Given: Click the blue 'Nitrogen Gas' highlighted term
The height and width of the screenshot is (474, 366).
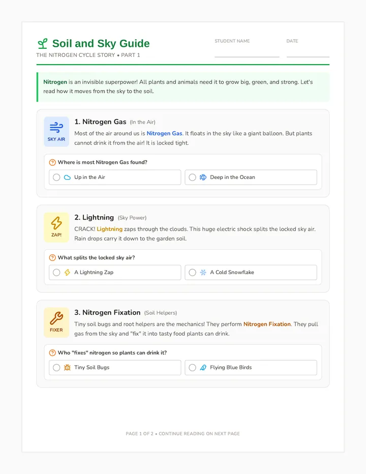Looking at the screenshot, I should pos(164,133).
